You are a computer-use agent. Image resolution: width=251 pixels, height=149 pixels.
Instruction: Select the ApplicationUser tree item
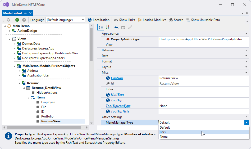(38, 75)
